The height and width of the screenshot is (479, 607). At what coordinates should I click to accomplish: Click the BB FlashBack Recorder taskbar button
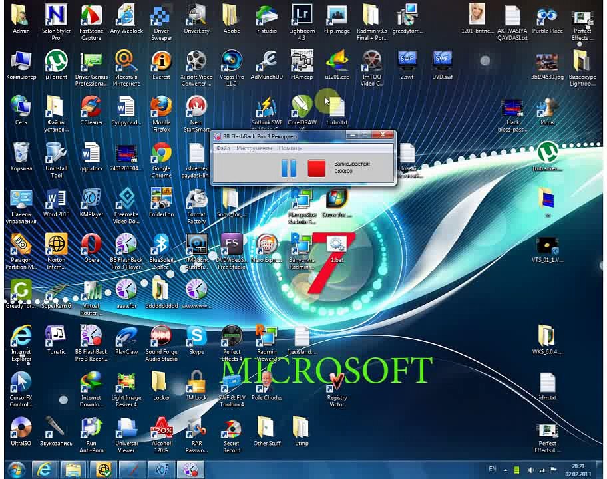coord(190,470)
